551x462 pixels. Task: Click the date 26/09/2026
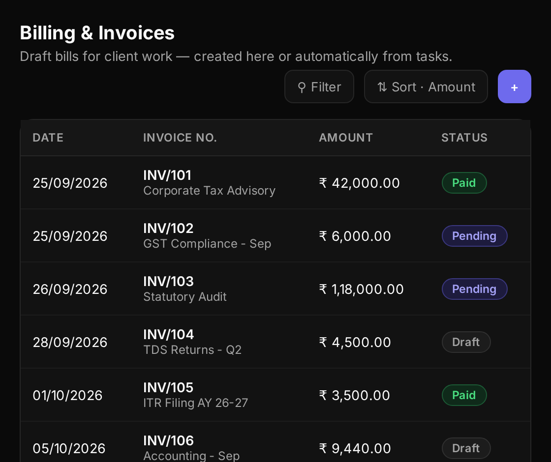point(70,289)
